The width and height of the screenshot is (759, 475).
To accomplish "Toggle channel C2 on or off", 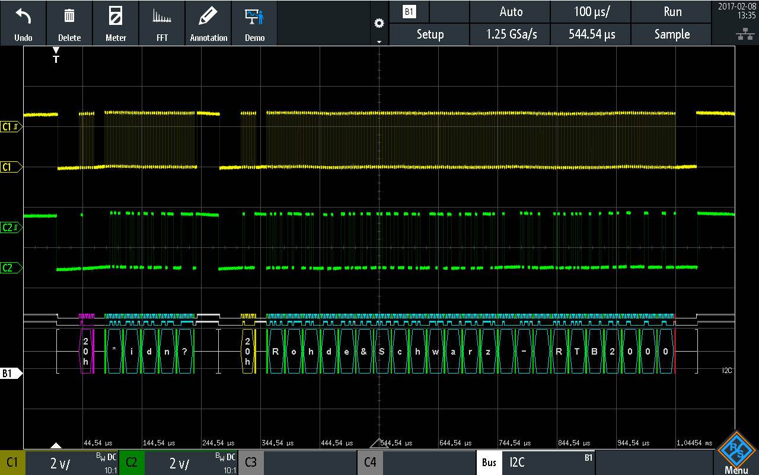I will [x=132, y=463].
